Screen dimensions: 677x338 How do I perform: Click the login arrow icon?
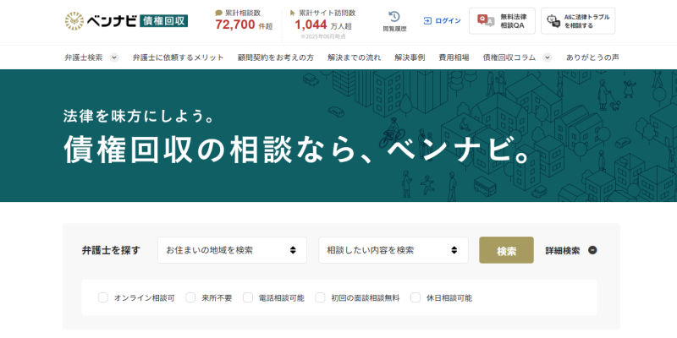427,20
